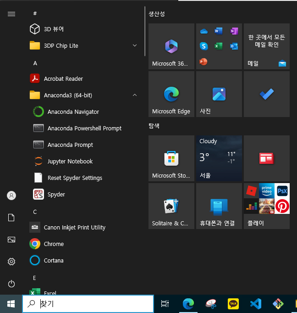This screenshot has width=297, height=313.
Task: Launch Spyder IDE
Action: [x=84, y=195]
